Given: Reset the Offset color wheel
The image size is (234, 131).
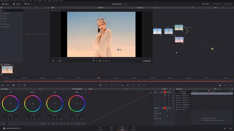Looking at the screenshot, I should click(x=86, y=92).
